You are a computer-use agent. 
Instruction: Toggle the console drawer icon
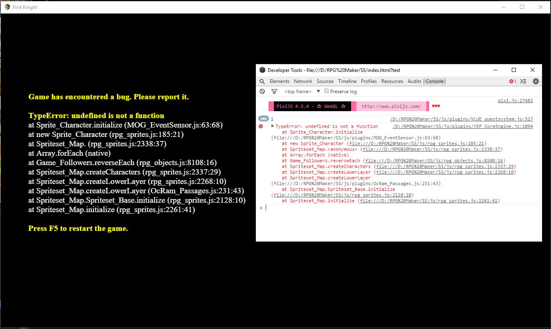[524, 81]
